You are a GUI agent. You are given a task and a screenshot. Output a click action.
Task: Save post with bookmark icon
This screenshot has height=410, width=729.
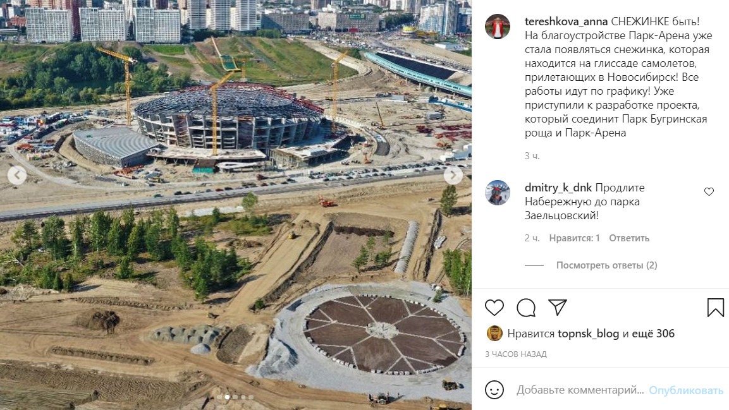click(x=716, y=308)
